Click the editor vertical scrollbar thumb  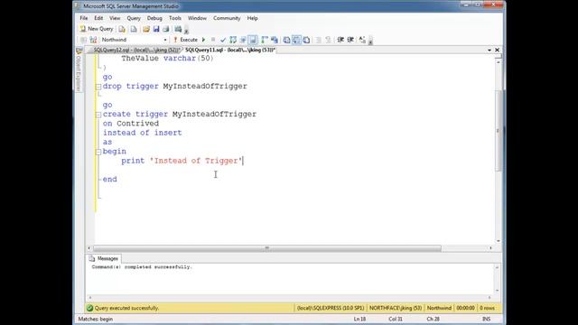pos(498,131)
